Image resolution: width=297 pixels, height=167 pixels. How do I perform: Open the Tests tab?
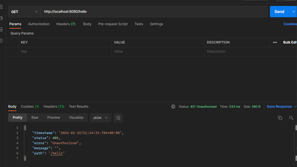click(x=139, y=24)
